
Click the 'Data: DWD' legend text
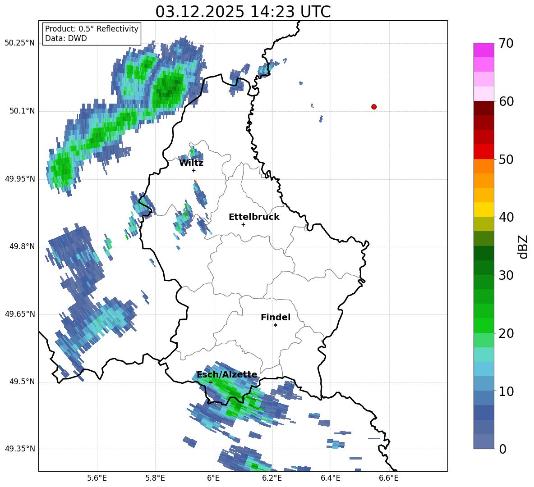pyautogui.click(x=66, y=38)
